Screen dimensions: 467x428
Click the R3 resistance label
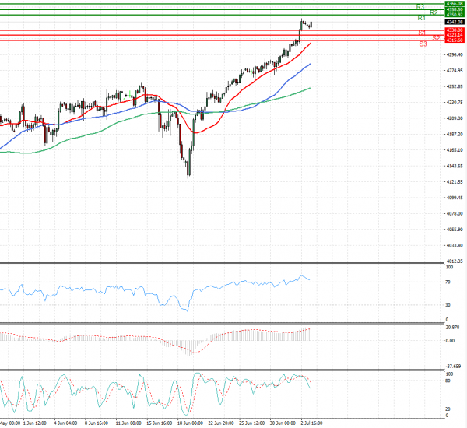click(420, 6)
